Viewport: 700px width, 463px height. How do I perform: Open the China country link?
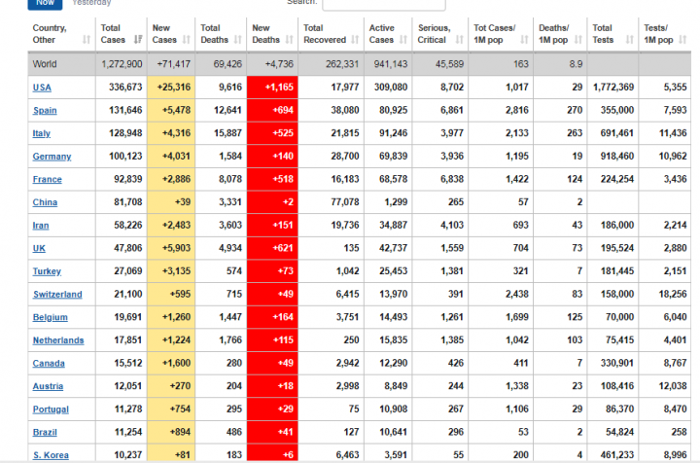click(x=45, y=202)
